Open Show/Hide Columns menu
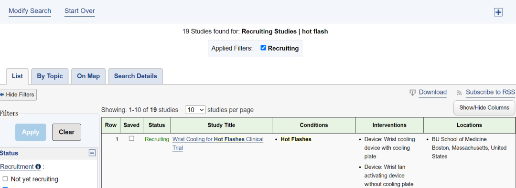This screenshot has width=516, height=188. (484, 108)
